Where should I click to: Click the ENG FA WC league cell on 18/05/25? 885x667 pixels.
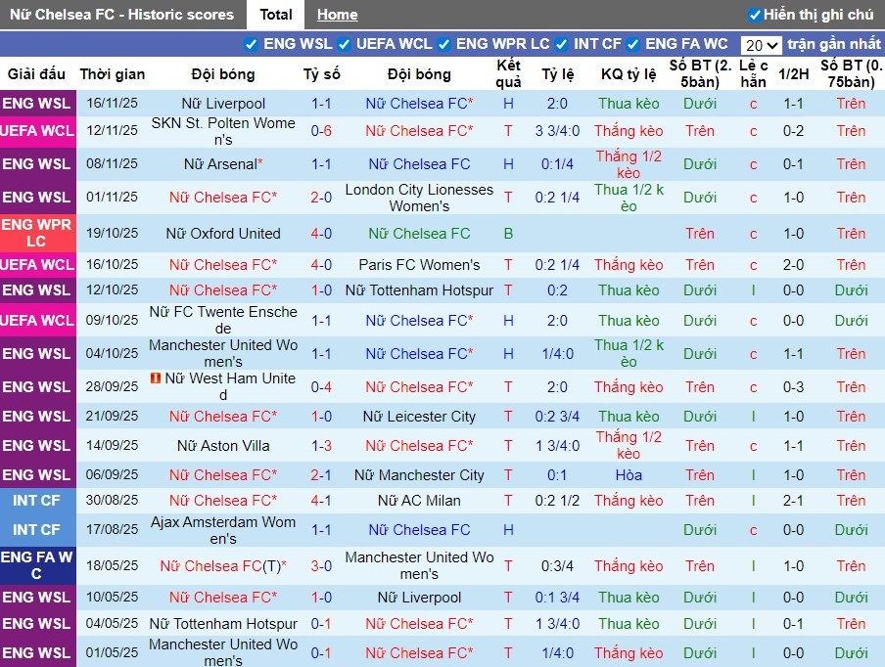(37, 565)
